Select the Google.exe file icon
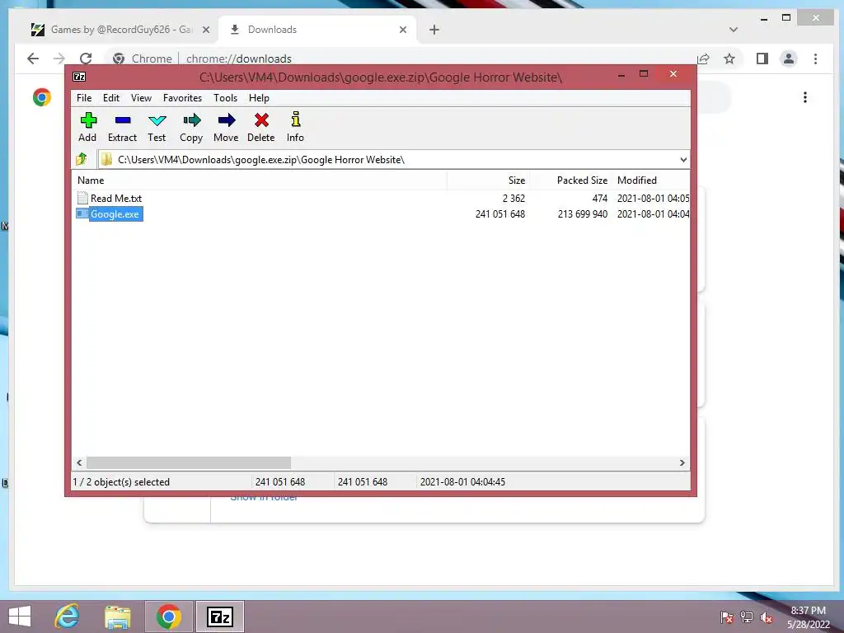This screenshot has height=633, width=844. pyautogui.click(x=82, y=213)
